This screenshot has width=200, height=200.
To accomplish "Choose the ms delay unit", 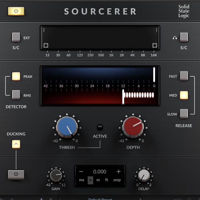I will [x=82, y=180].
